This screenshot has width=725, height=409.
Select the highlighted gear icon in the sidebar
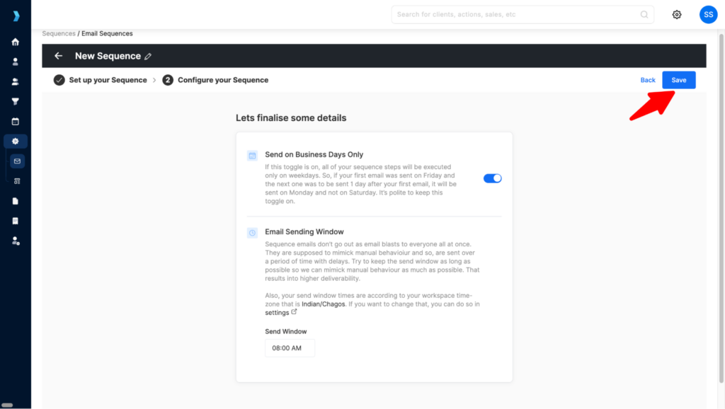pyautogui.click(x=16, y=141)
